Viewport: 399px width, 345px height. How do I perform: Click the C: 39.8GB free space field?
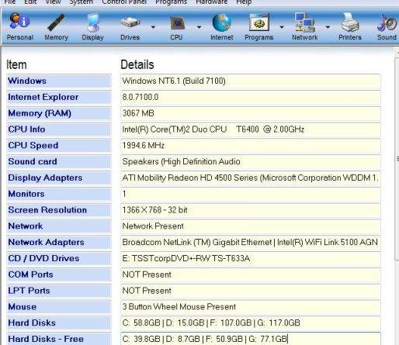coord(251,339)
